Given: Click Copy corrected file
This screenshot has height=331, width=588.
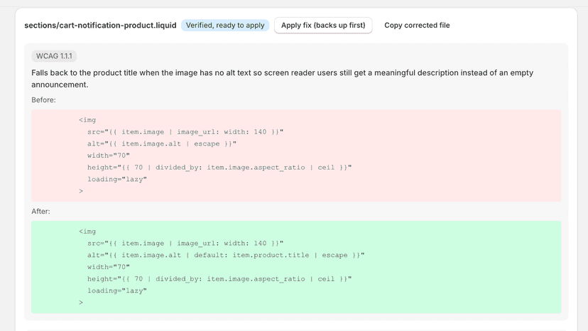Looking at the screenshot, I should (x=417, y=25).
